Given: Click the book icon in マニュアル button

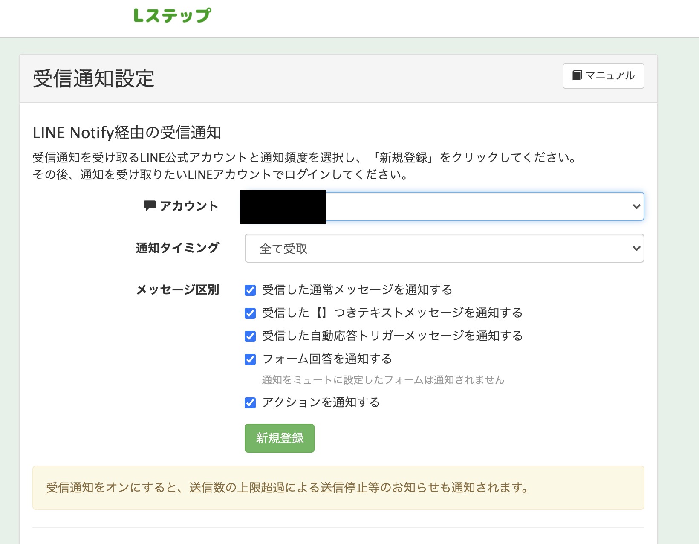Looking at the screenshot, I should point(577,75).
